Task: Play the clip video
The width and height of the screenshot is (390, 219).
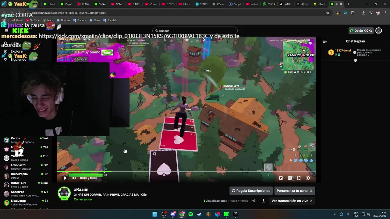Action: pos(65,178)
